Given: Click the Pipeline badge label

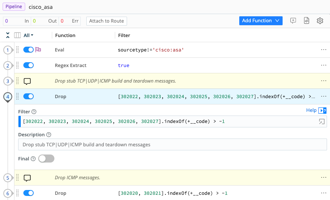Looking at the screenshot, I should [14, 7].
